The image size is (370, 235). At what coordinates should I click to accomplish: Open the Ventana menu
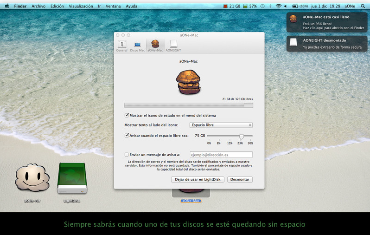click(113, 6)
